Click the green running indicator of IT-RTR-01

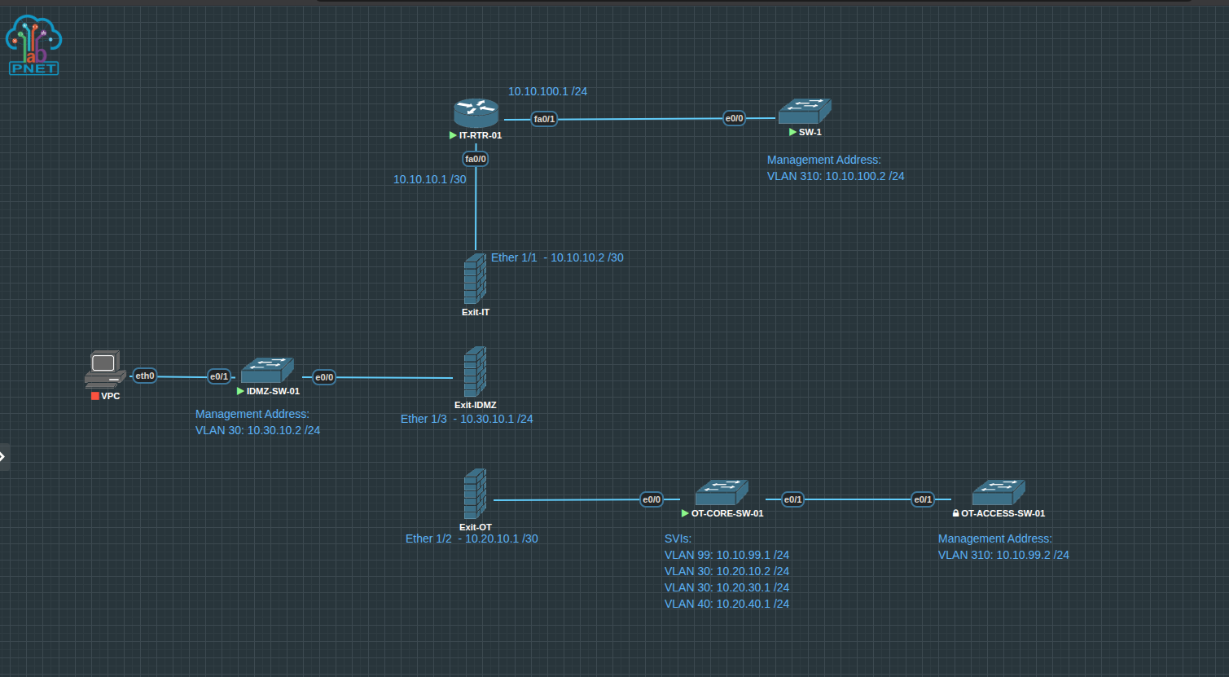pos(453,135)
